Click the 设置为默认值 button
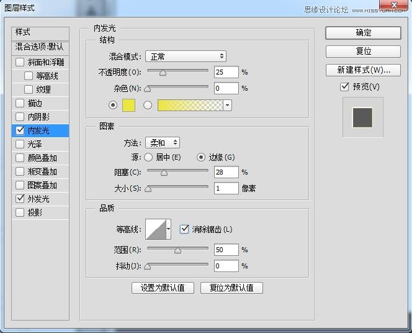This screenshot has width=412, height=333. coord(163,288)
